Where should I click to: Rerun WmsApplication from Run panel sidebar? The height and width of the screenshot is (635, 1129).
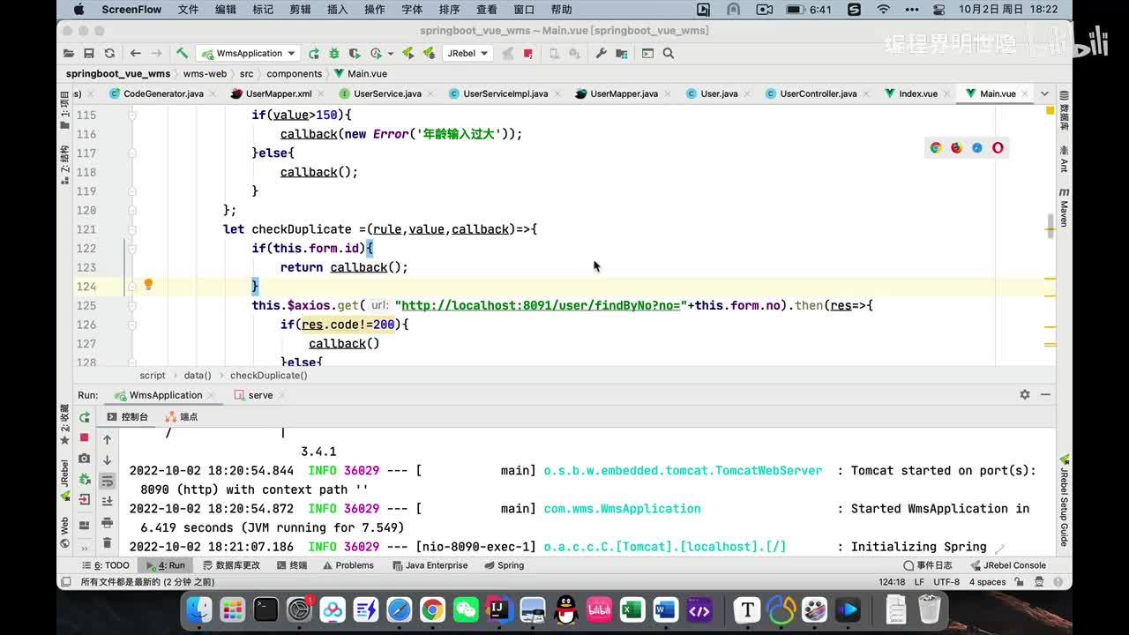[x=85, y=417]
